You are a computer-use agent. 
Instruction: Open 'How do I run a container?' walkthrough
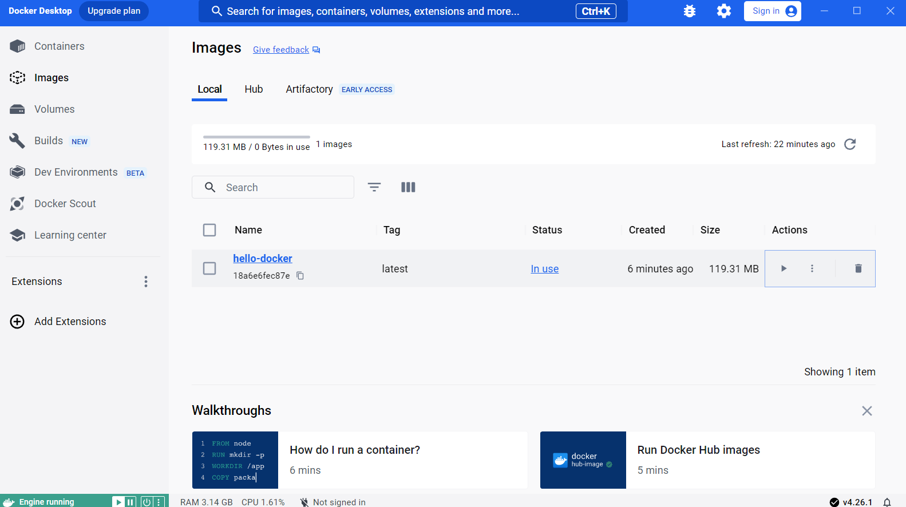point(360,460)
